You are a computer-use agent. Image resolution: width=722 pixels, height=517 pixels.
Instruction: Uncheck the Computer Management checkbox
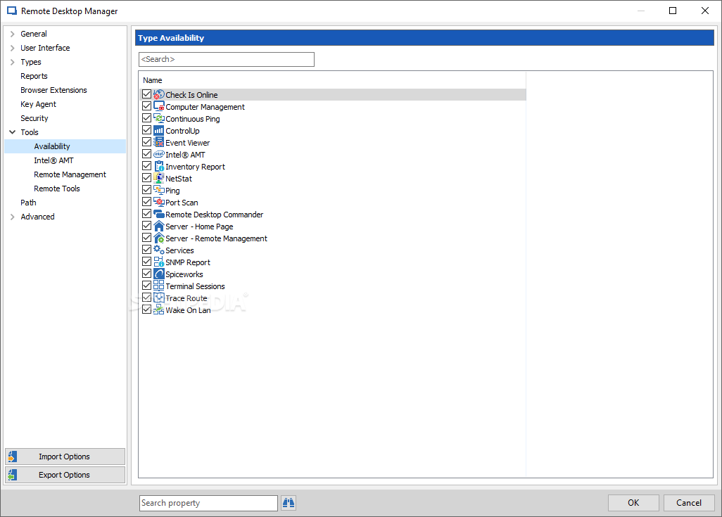pos(146,106)
